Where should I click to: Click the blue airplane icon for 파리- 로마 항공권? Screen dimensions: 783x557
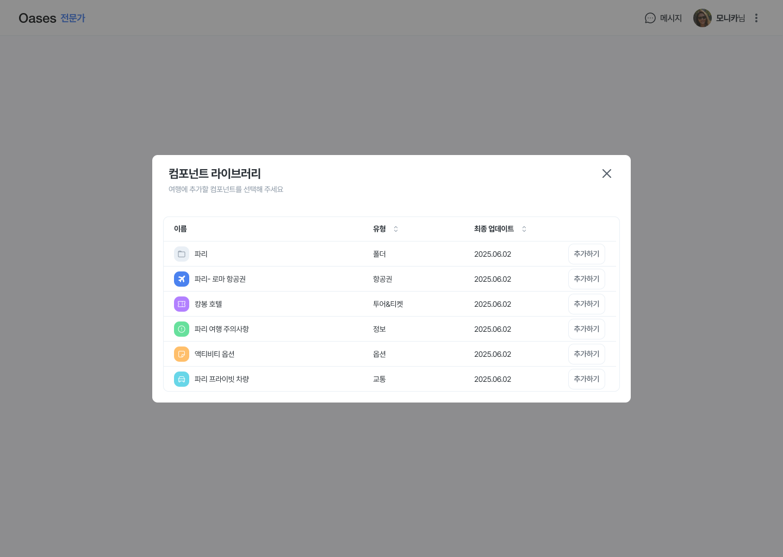coord(182,279)
